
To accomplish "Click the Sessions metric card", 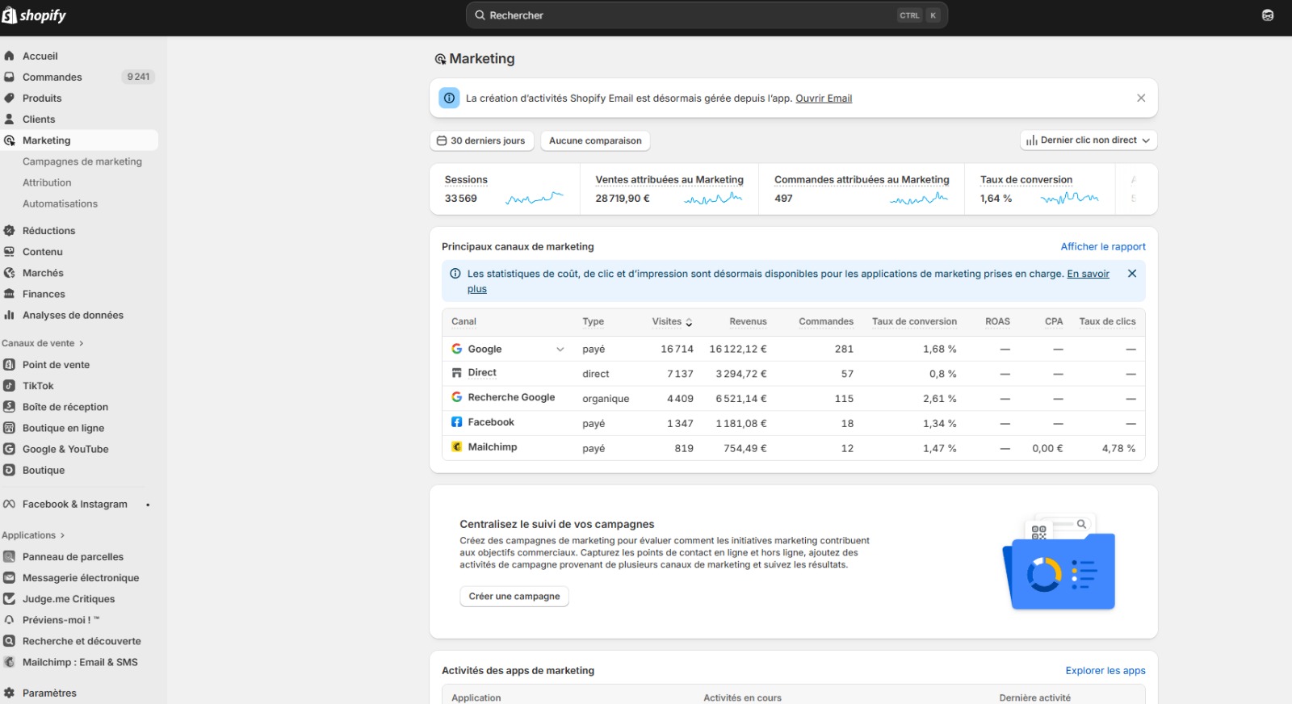I will pyautogui.click(x=505, y=189).
